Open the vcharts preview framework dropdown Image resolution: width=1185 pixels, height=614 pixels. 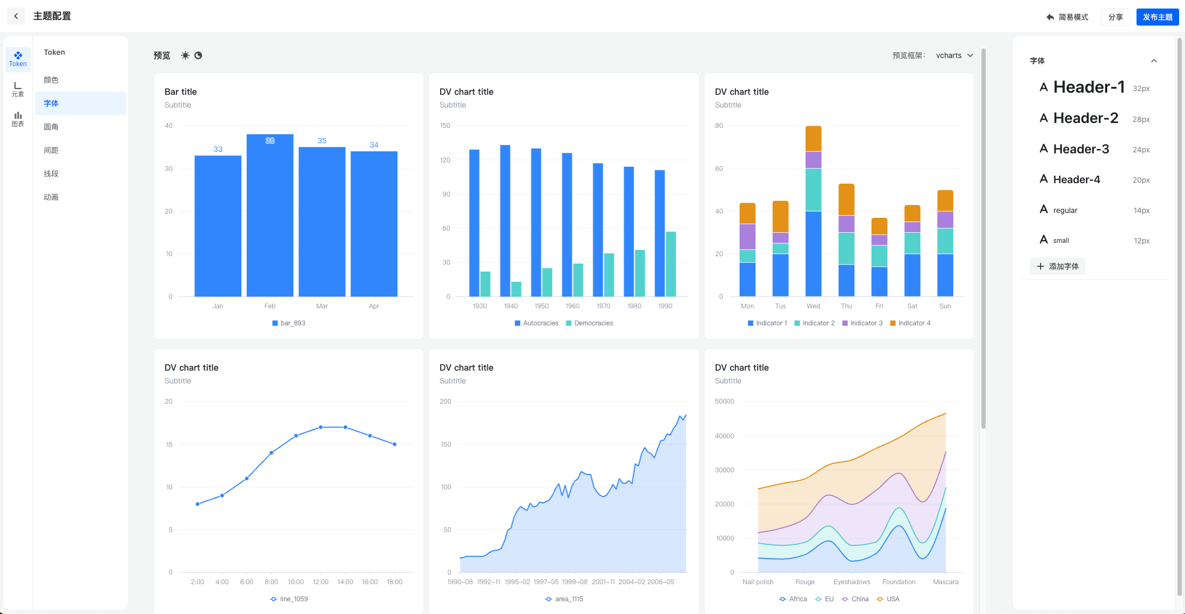pos(954,55)
